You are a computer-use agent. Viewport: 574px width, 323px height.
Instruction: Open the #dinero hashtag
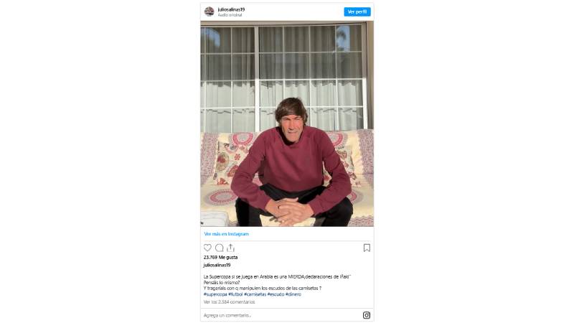pyautogui.click(x=293, y=294)
